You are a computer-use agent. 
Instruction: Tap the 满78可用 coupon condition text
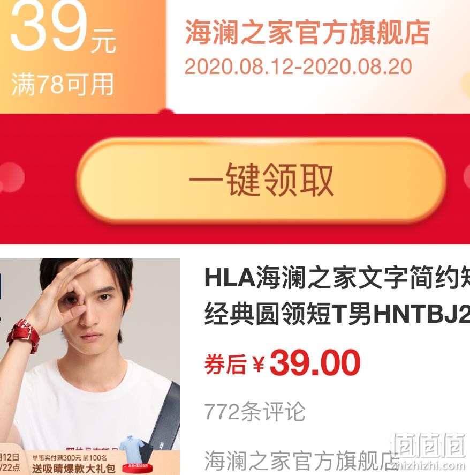click(x=62, y=85)
